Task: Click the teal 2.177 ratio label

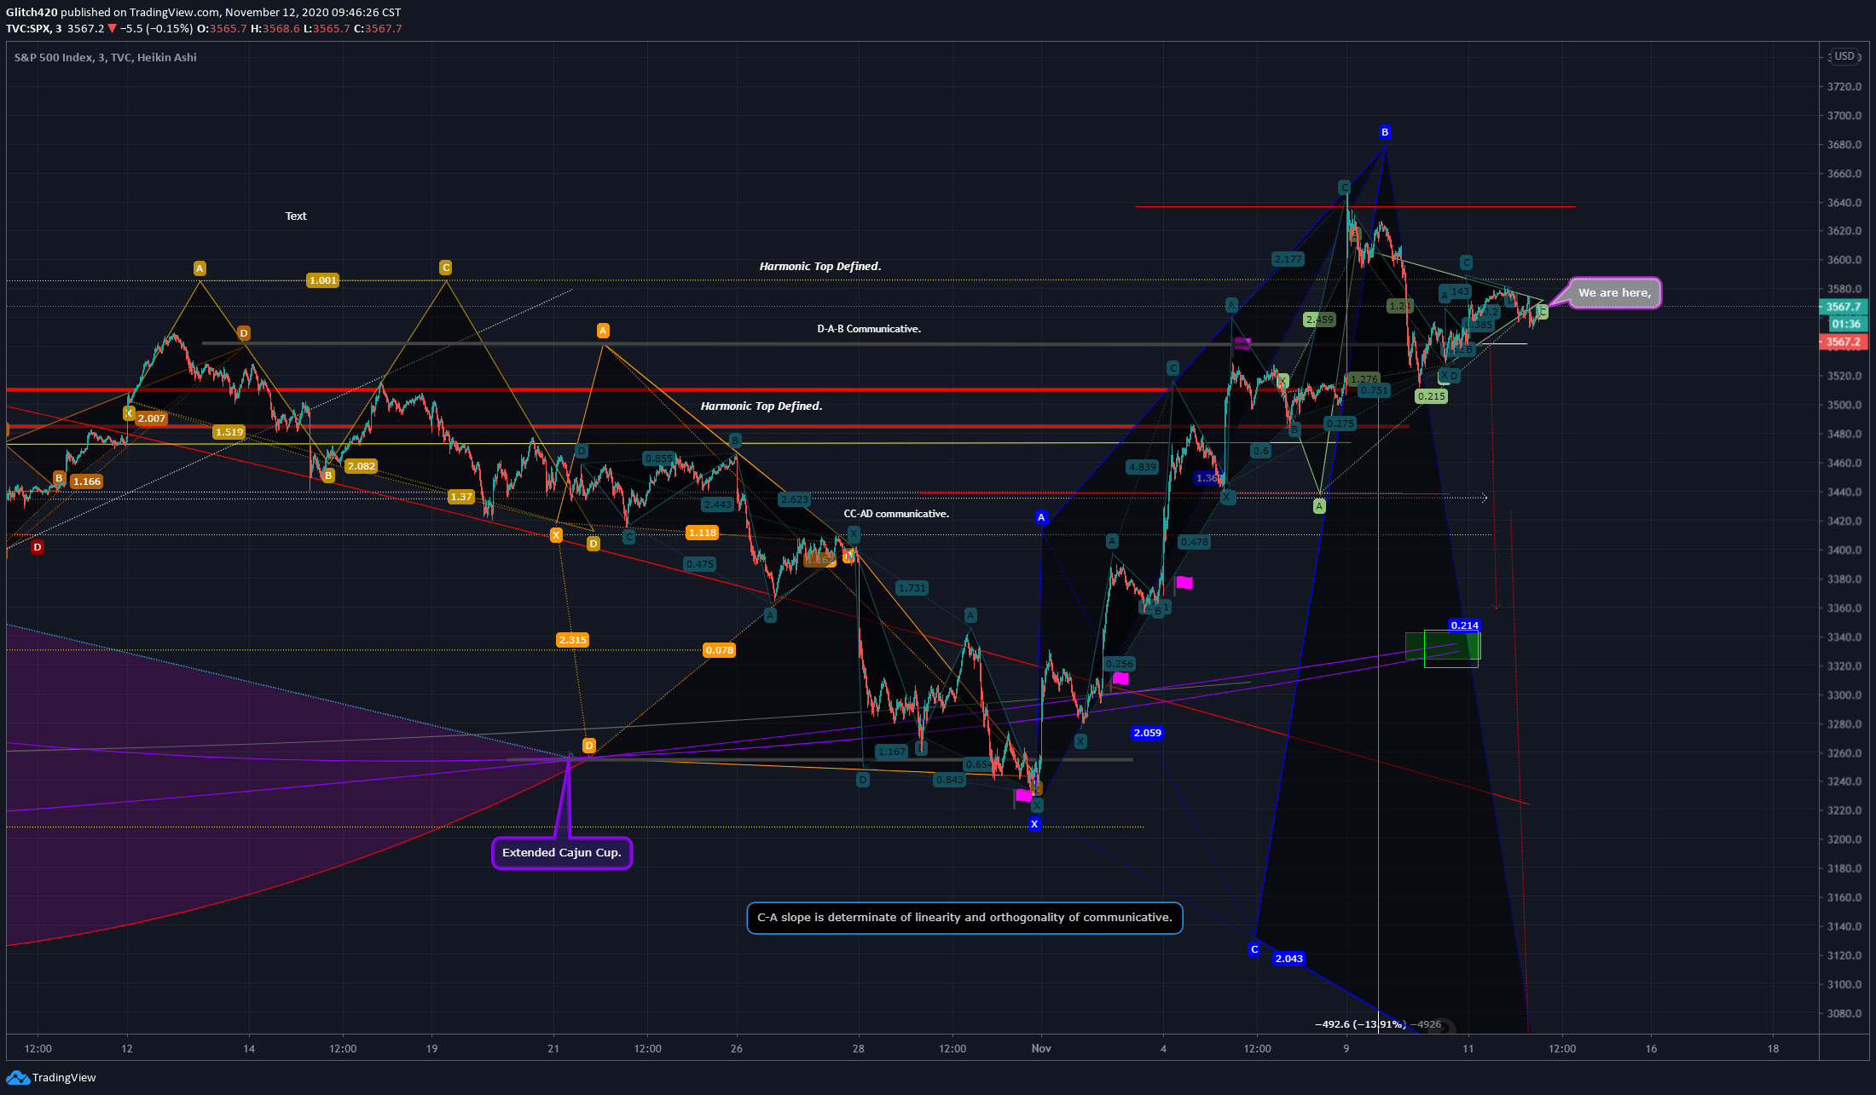Action: pos(1288,259)
